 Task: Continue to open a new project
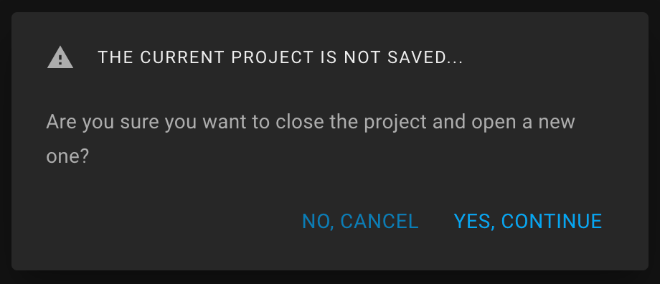pyautogui.click(x=528, y=222)
